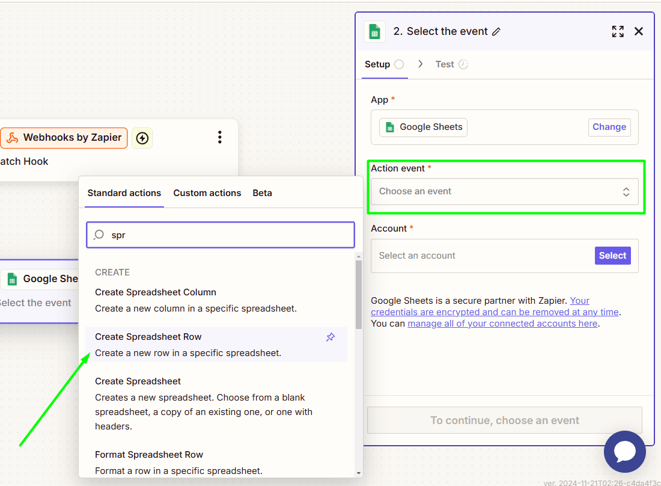
Task: Click the Google Sheets step icon on canvas
Action: (x=12, y=279)
